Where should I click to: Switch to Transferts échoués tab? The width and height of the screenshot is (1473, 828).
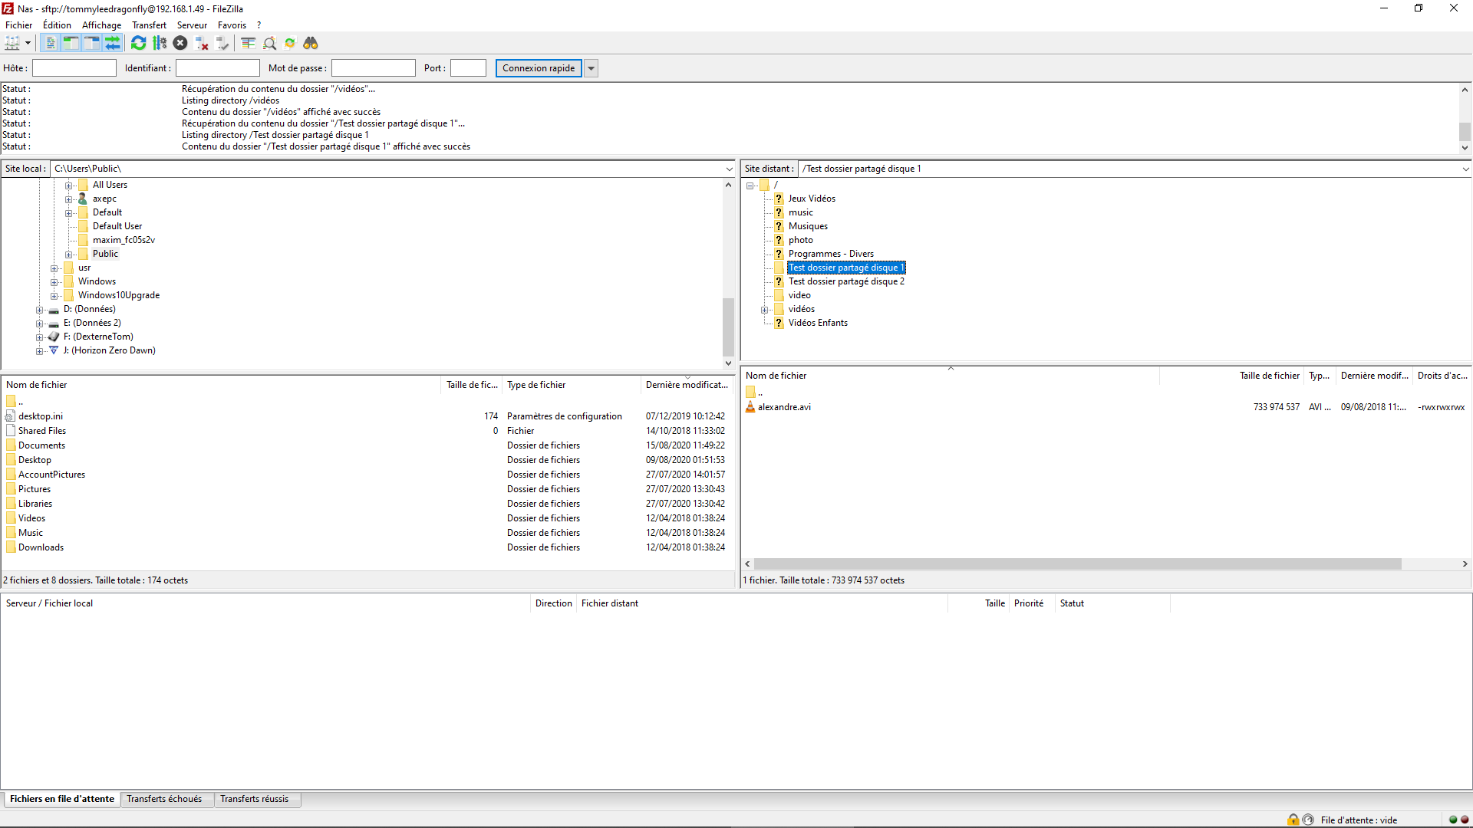coord(164,799)
